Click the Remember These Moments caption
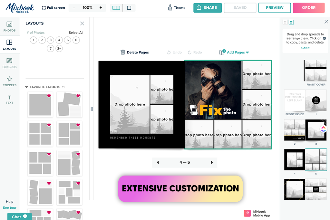This screenshot has width=330, height=220. (x=133, y=138)
